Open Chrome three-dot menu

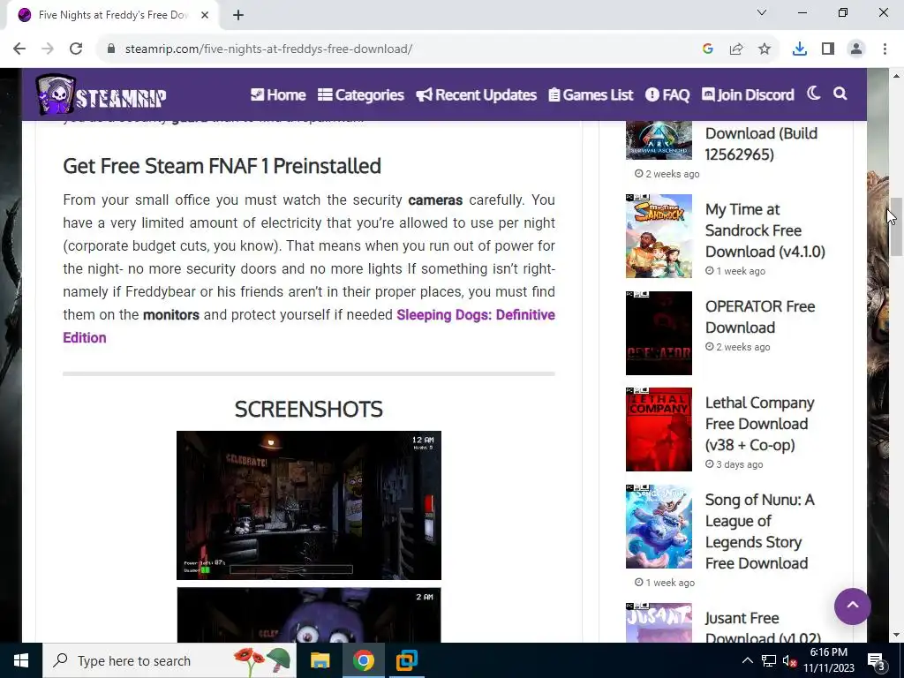point(885,49)
